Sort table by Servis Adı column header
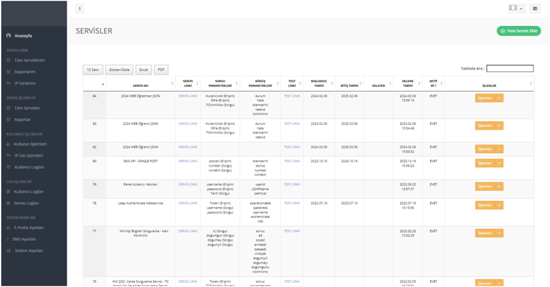The height and width of the screenshot is (287, 550). 141,86
